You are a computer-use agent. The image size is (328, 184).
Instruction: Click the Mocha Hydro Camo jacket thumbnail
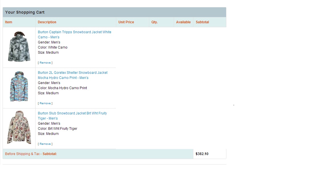click(19, 87)
